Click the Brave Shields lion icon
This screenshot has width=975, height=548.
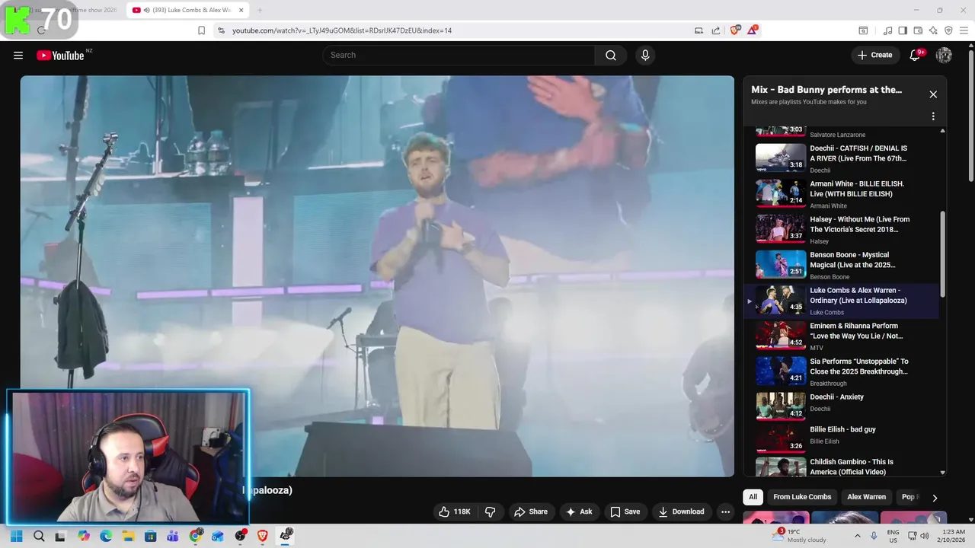(735, 30)
